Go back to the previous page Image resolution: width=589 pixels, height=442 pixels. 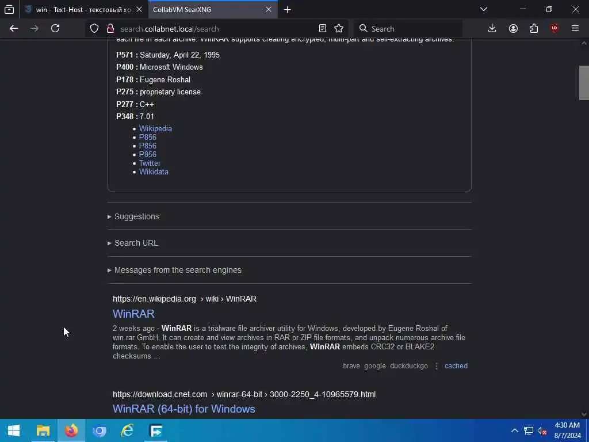[14, 29]
